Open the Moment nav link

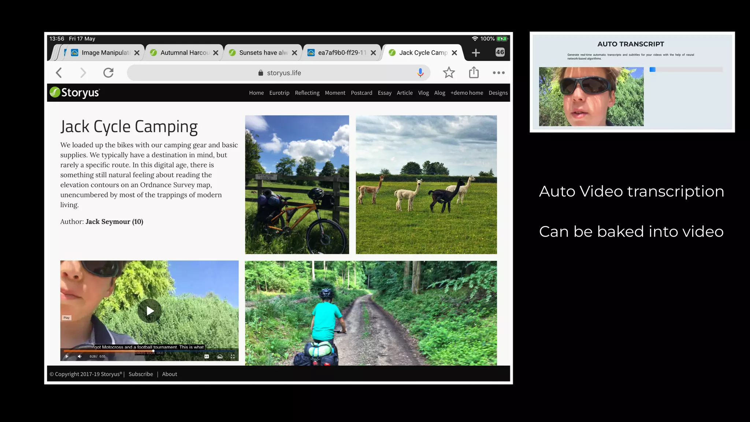tap(335, 93)
